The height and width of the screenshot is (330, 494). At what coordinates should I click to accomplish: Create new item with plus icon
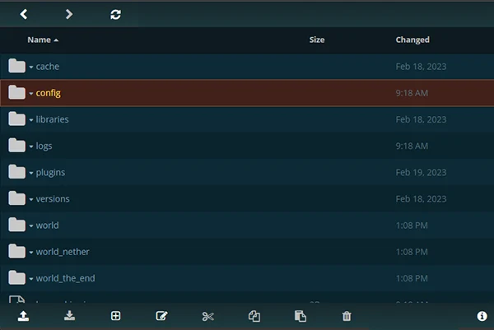116,316
